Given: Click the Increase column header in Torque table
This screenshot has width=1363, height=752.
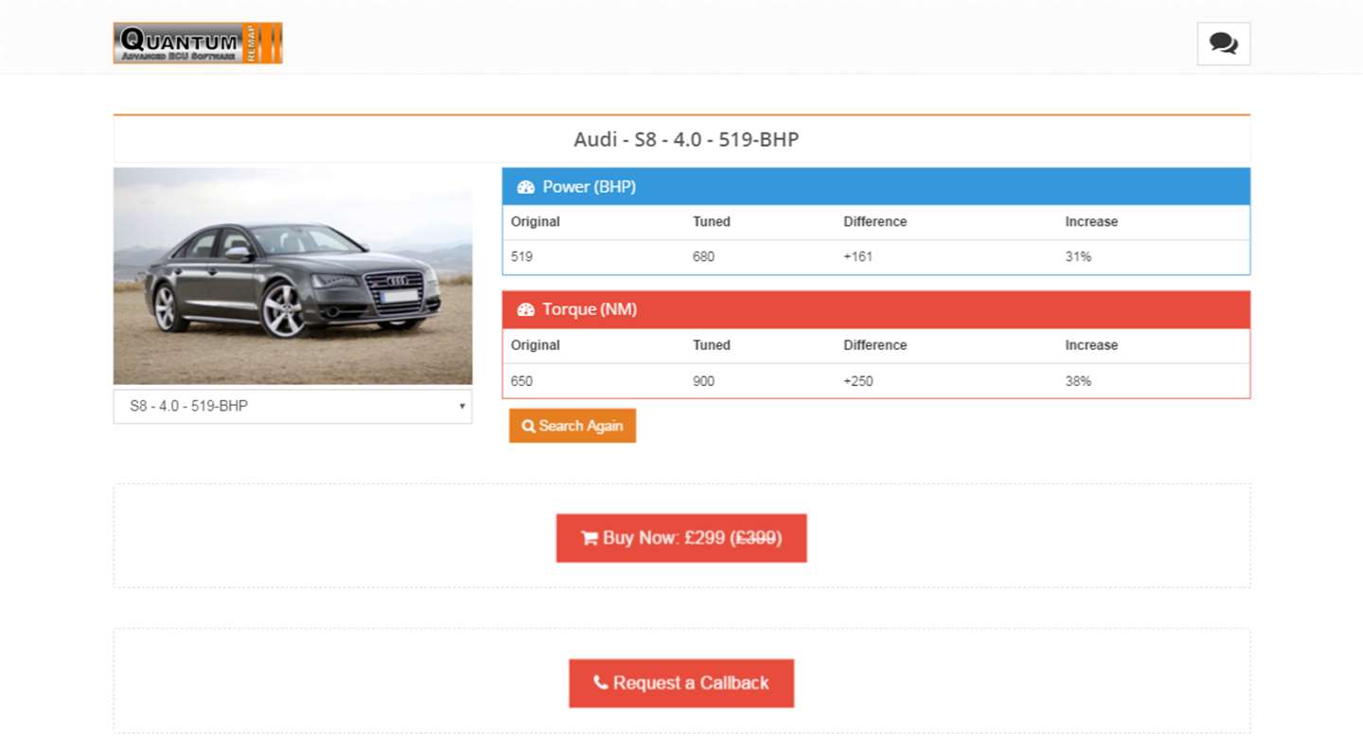Looking at the screenshot, I should (1091, 345).
